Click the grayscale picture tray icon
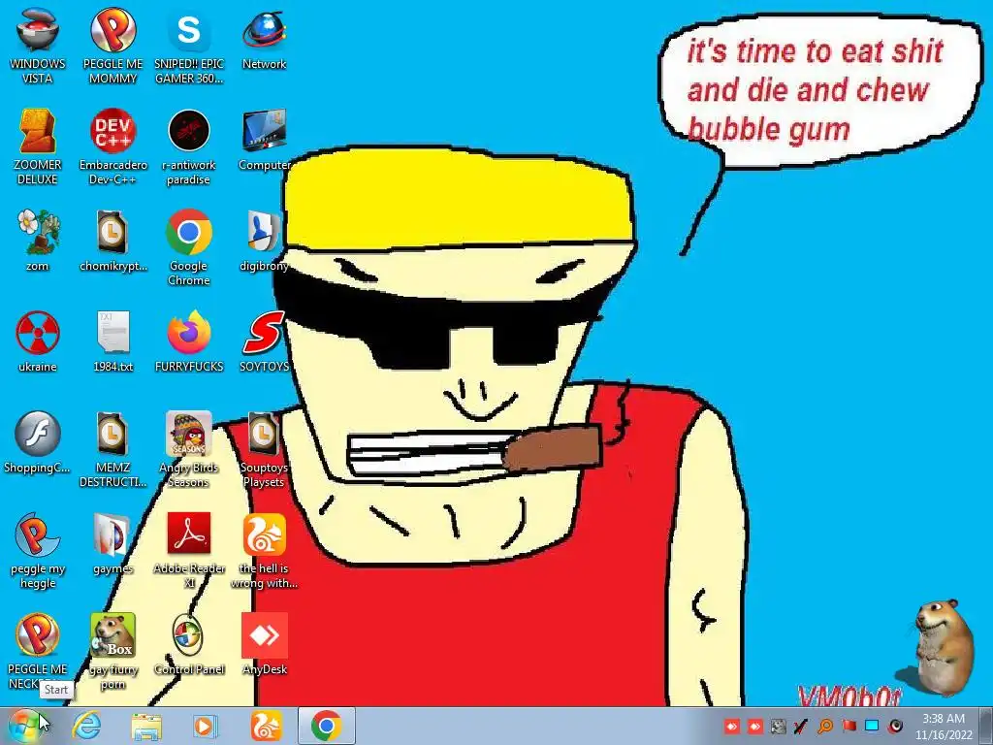Viewport: 993px width, 745px height. tap(779, 726)
